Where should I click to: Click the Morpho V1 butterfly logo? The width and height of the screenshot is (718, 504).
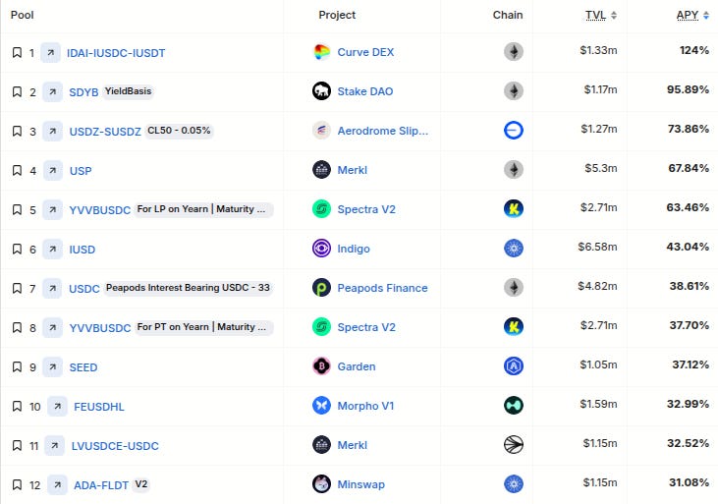321,406
